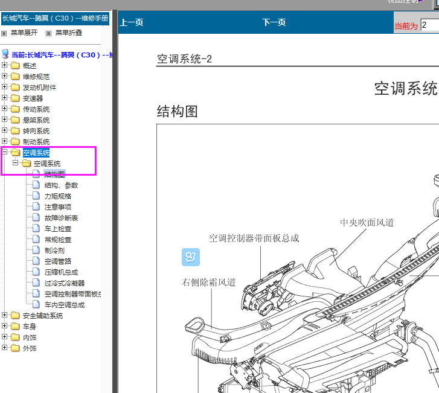Go to previous page via 上一页
This screenshot has width=439, height=393.
(x=132, y=22)
